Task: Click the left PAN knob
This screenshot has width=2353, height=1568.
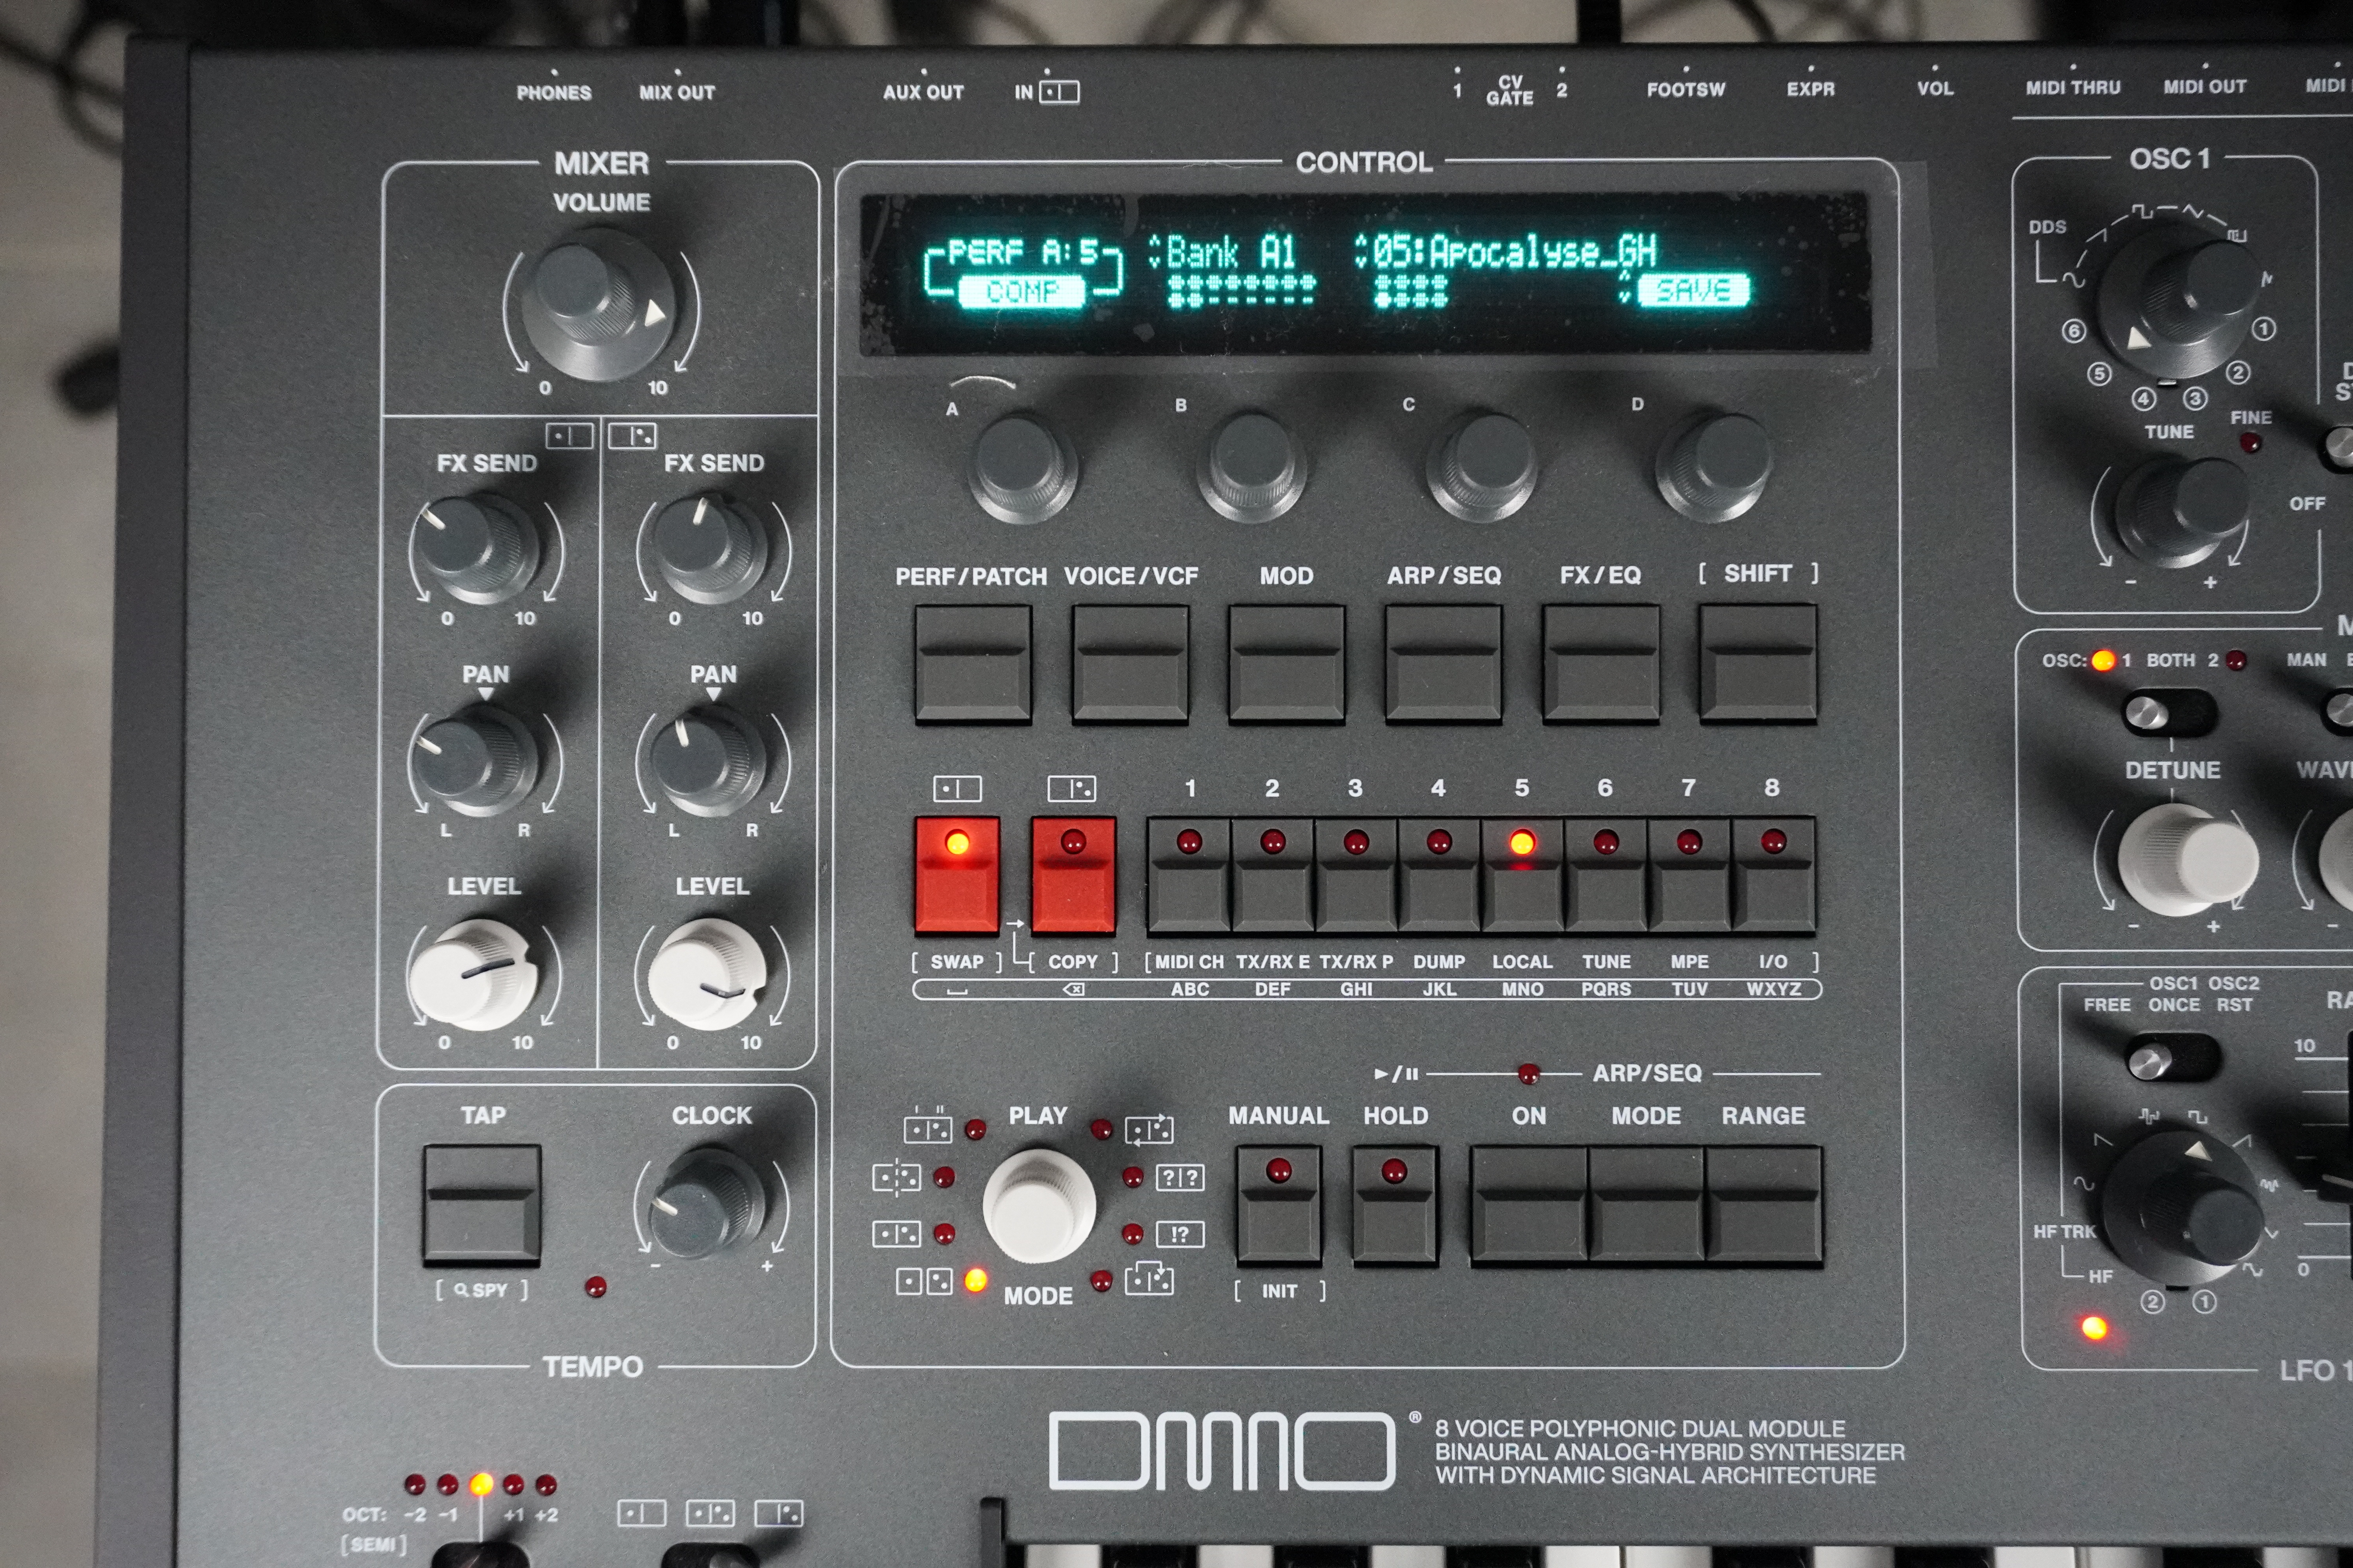Action: click(475, 761)
